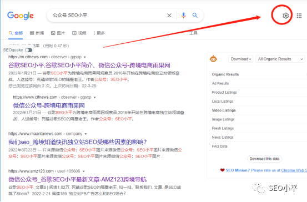Submit search with magnifier icon
The image size is (307, 202).
point(195,15)
